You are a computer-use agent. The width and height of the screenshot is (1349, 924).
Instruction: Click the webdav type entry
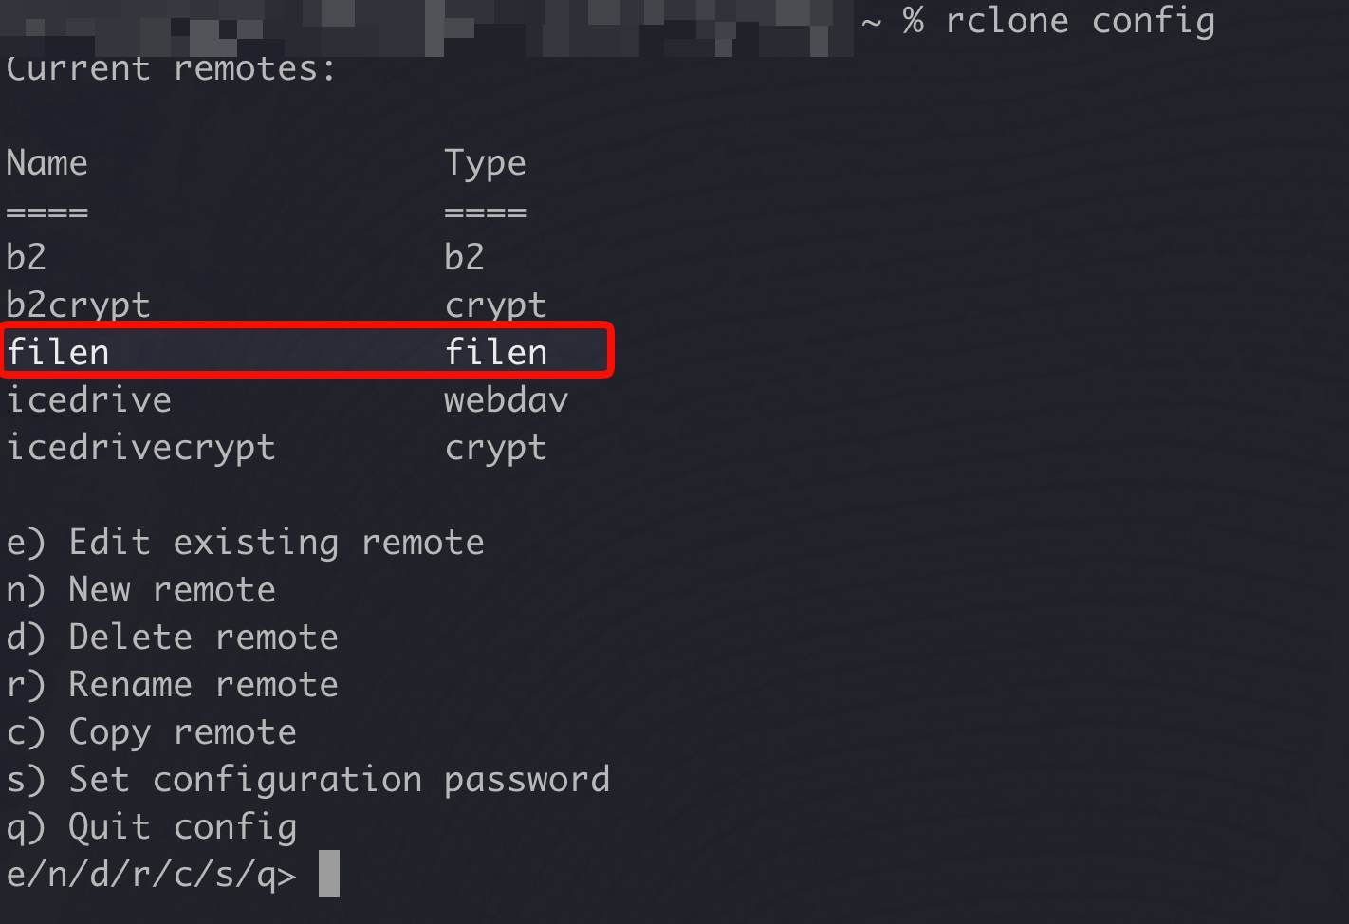[506, 400]
